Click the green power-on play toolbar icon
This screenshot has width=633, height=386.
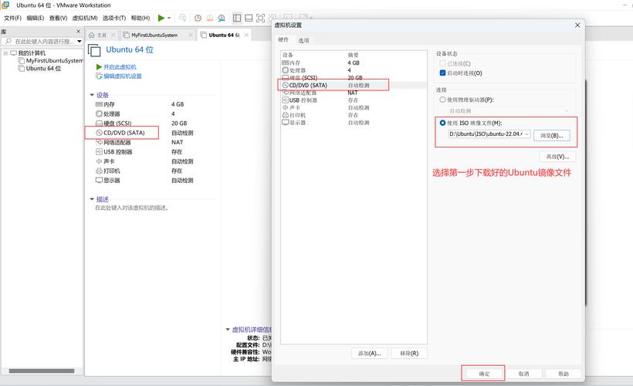pyautogui.click(x=161, y=18)
